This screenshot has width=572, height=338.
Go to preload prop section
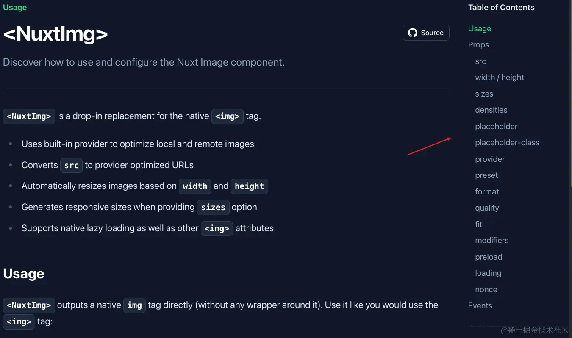pos(489,257)
